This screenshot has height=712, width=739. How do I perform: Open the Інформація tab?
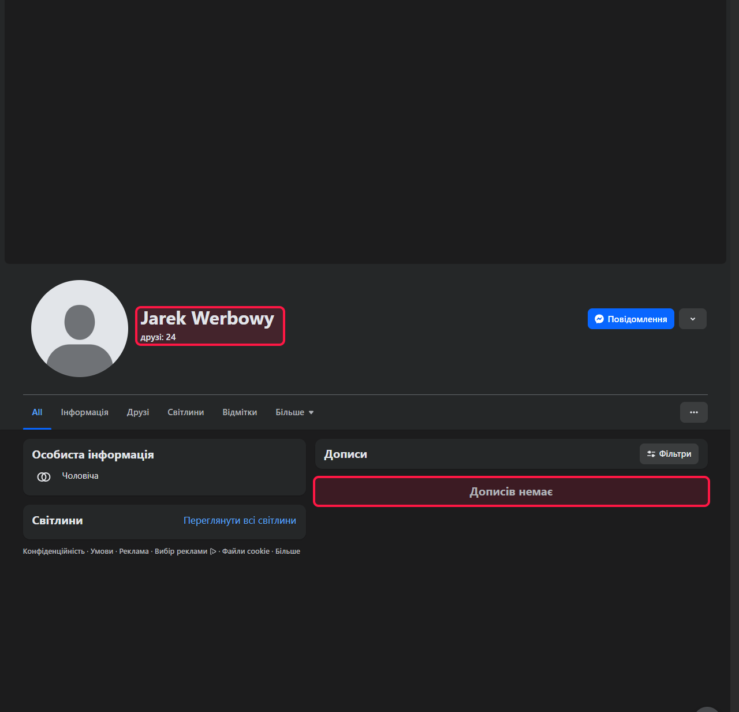click(x=84, y=412)
